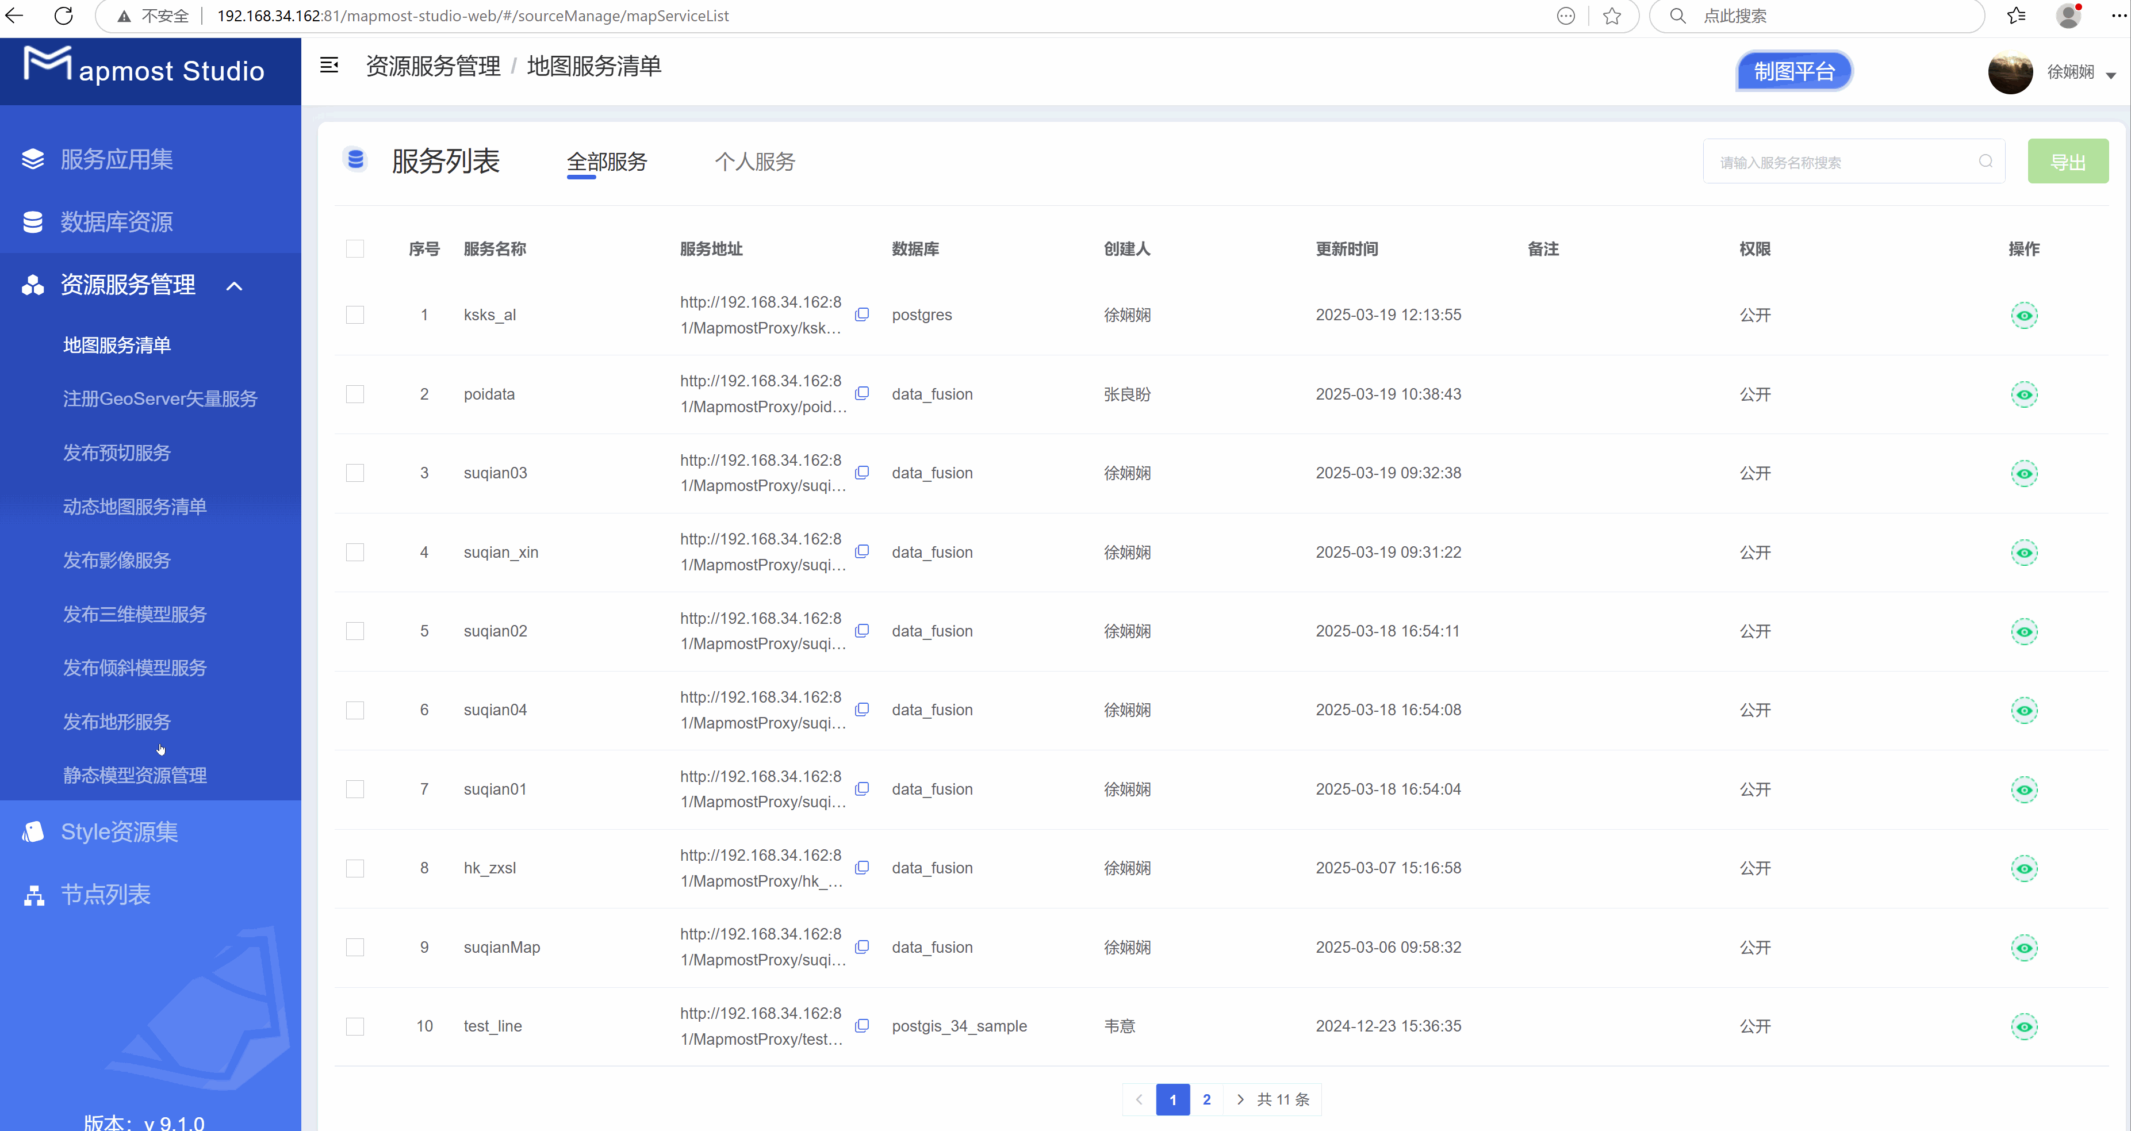Viewport: 2131px width, 1131px height.
Task: Check the box for poidata row
Action: coord(355,394)
